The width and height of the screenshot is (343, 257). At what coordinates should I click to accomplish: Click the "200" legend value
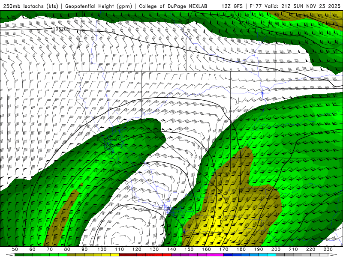coord(276,249)
